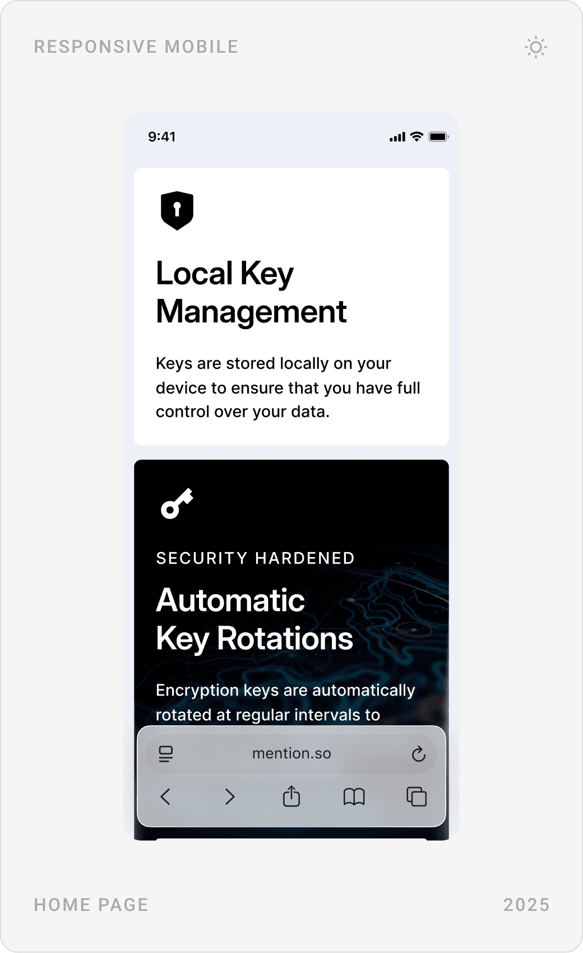Click the battery status icon
The height and width of the screenshot is (953, 583).
pyautogui.click(x=438, y=136)
